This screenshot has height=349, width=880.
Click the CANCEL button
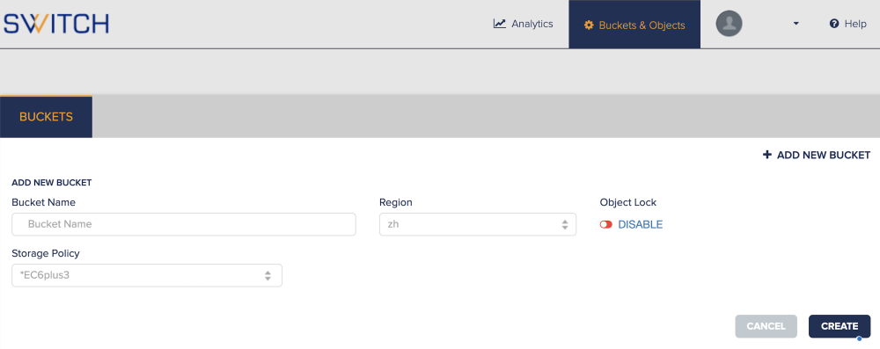click(x=766, y=326)
